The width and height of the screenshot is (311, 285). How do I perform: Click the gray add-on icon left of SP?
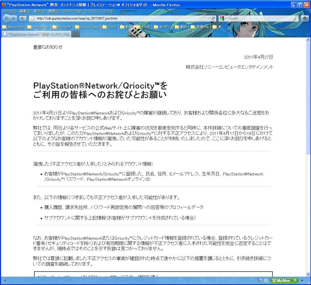pyautogui.click(x=260, y=281)
